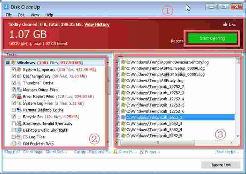246x174 pixels.
Task: Open the View menu
Action: (35, 15)
